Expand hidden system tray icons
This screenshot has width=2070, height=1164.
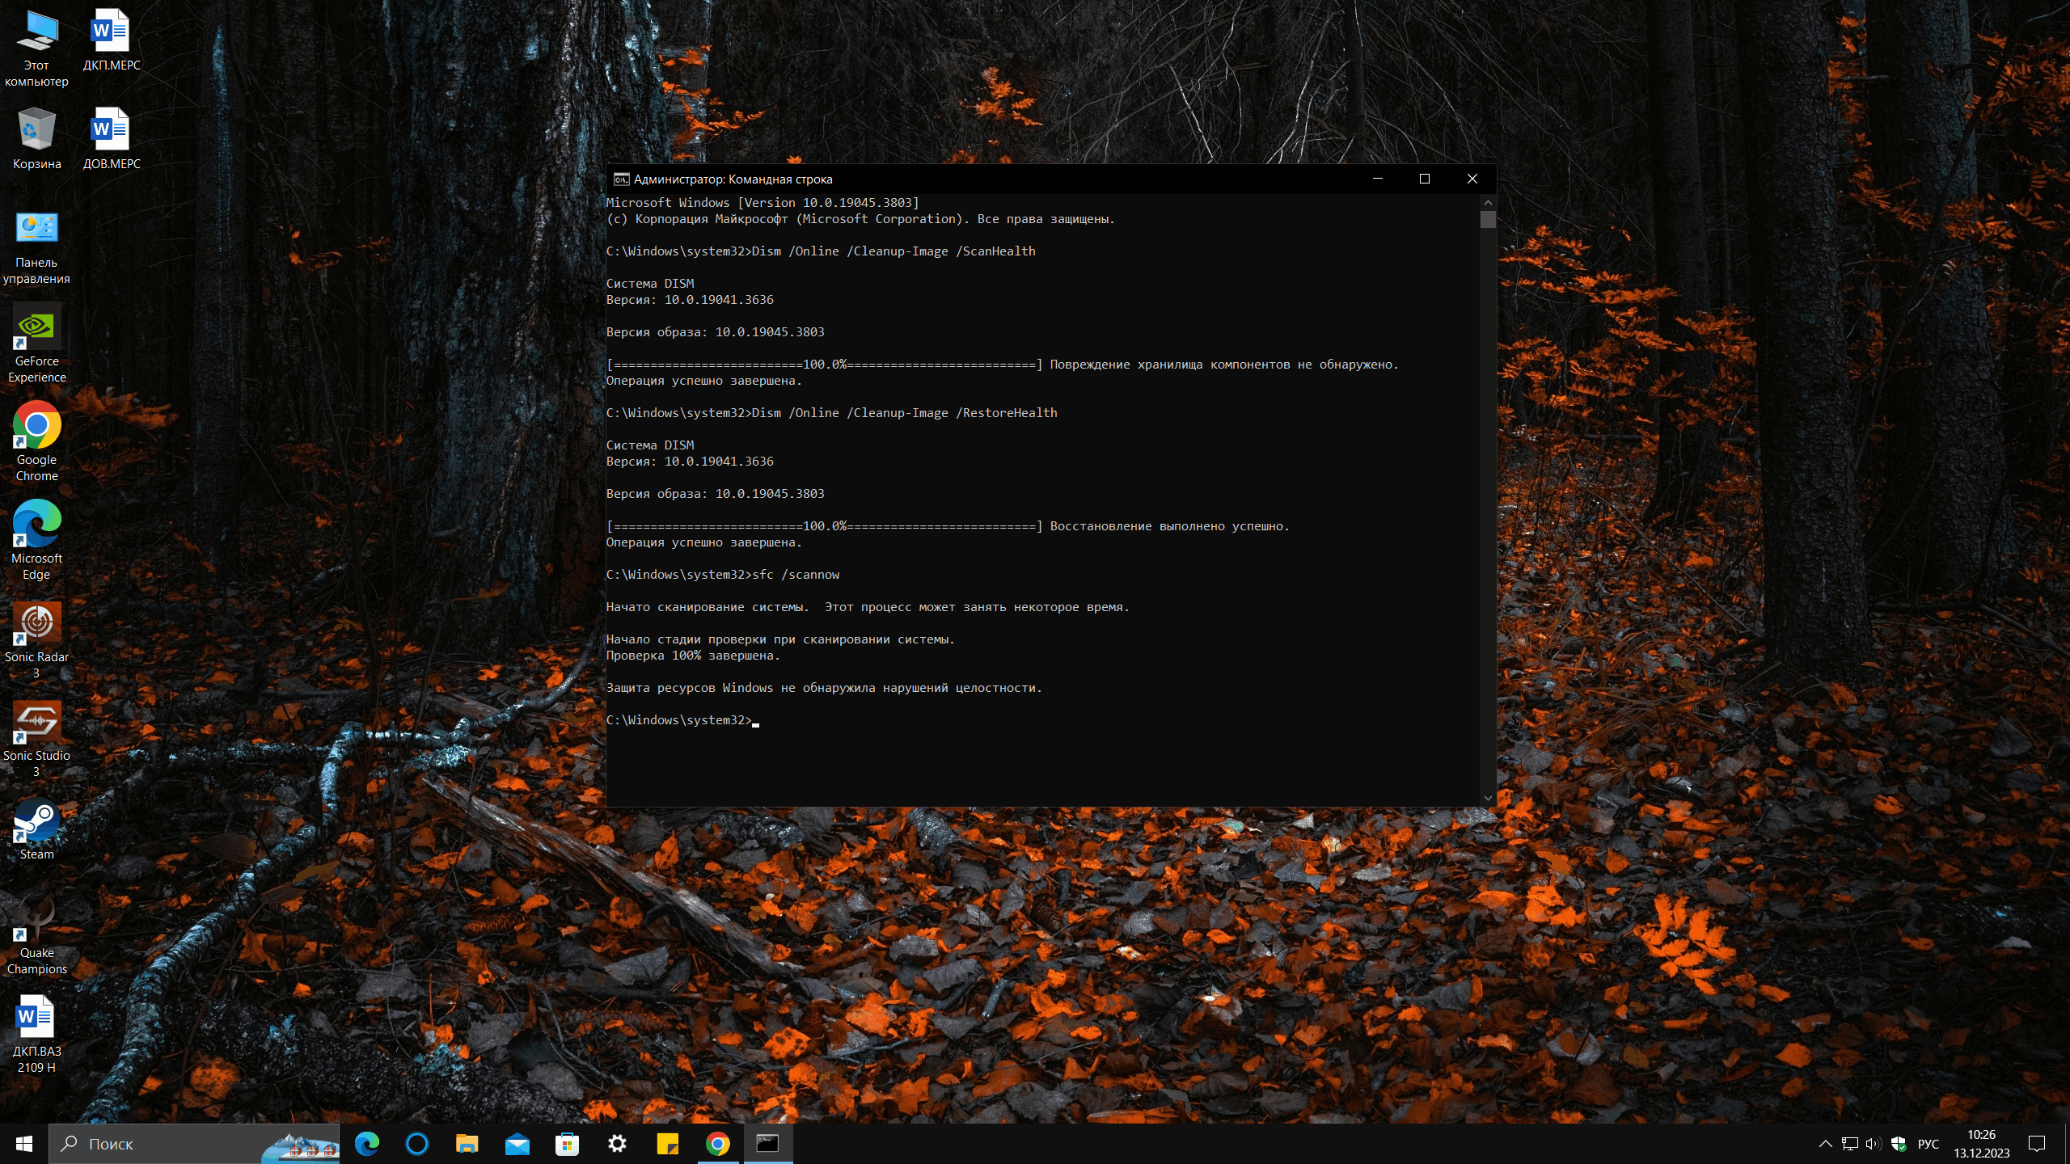(x=1826, y=1144)
